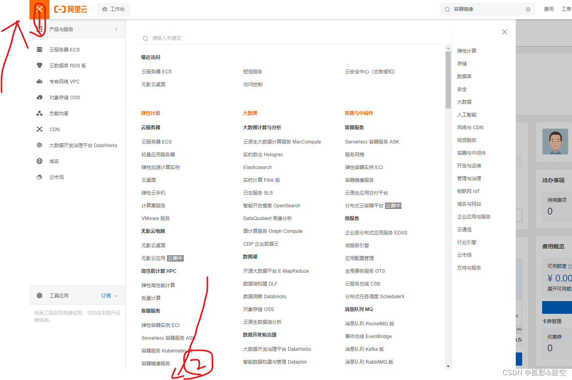Image resolution: width=572 pixels, height=380 pixels.
Task: Open 专有网络 VPC sidebar icon
Action: (39, 81)
